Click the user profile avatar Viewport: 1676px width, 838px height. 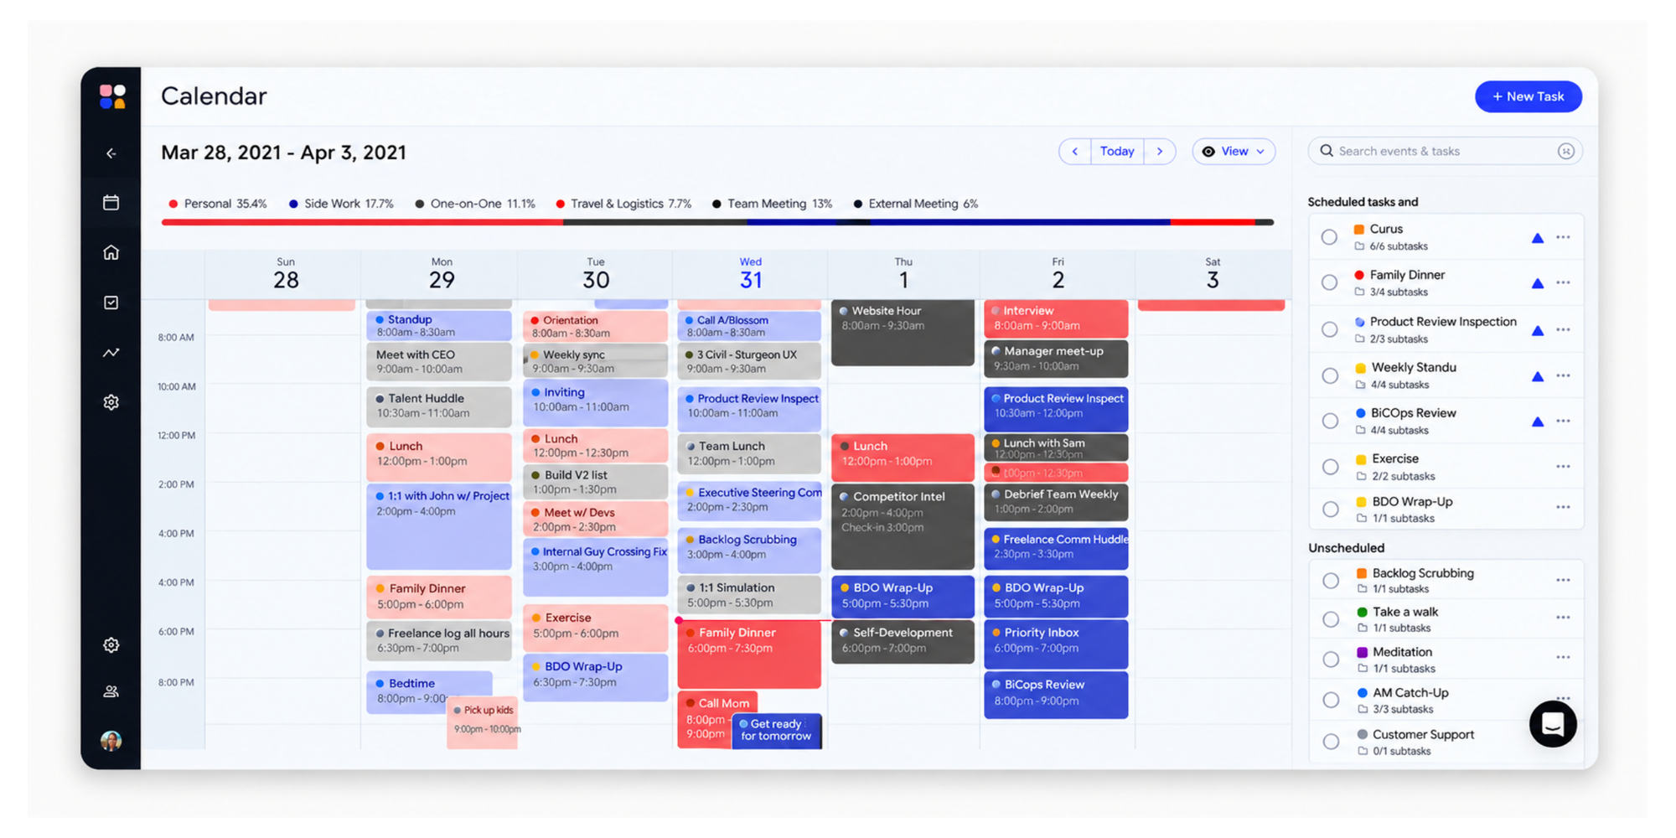tap(111, 741)
